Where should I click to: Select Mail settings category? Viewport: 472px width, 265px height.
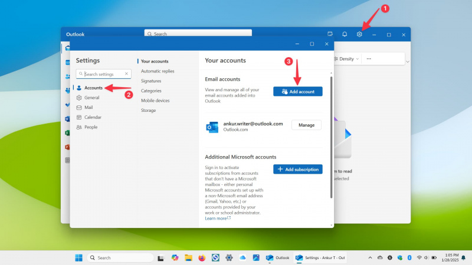pos(88,107)
